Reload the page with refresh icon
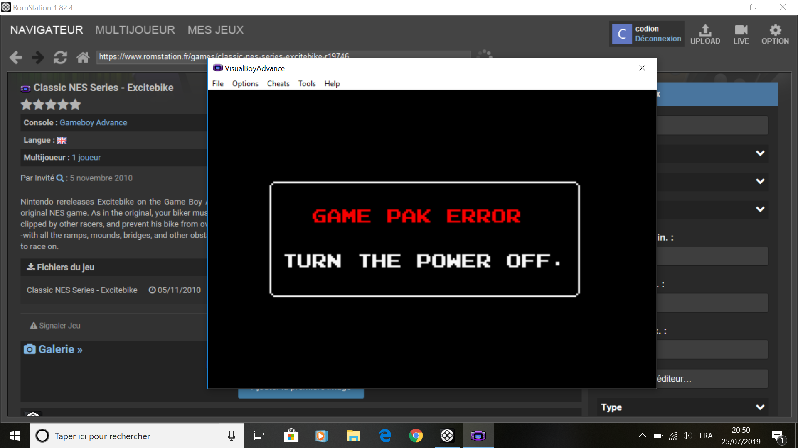 (60, 57)
